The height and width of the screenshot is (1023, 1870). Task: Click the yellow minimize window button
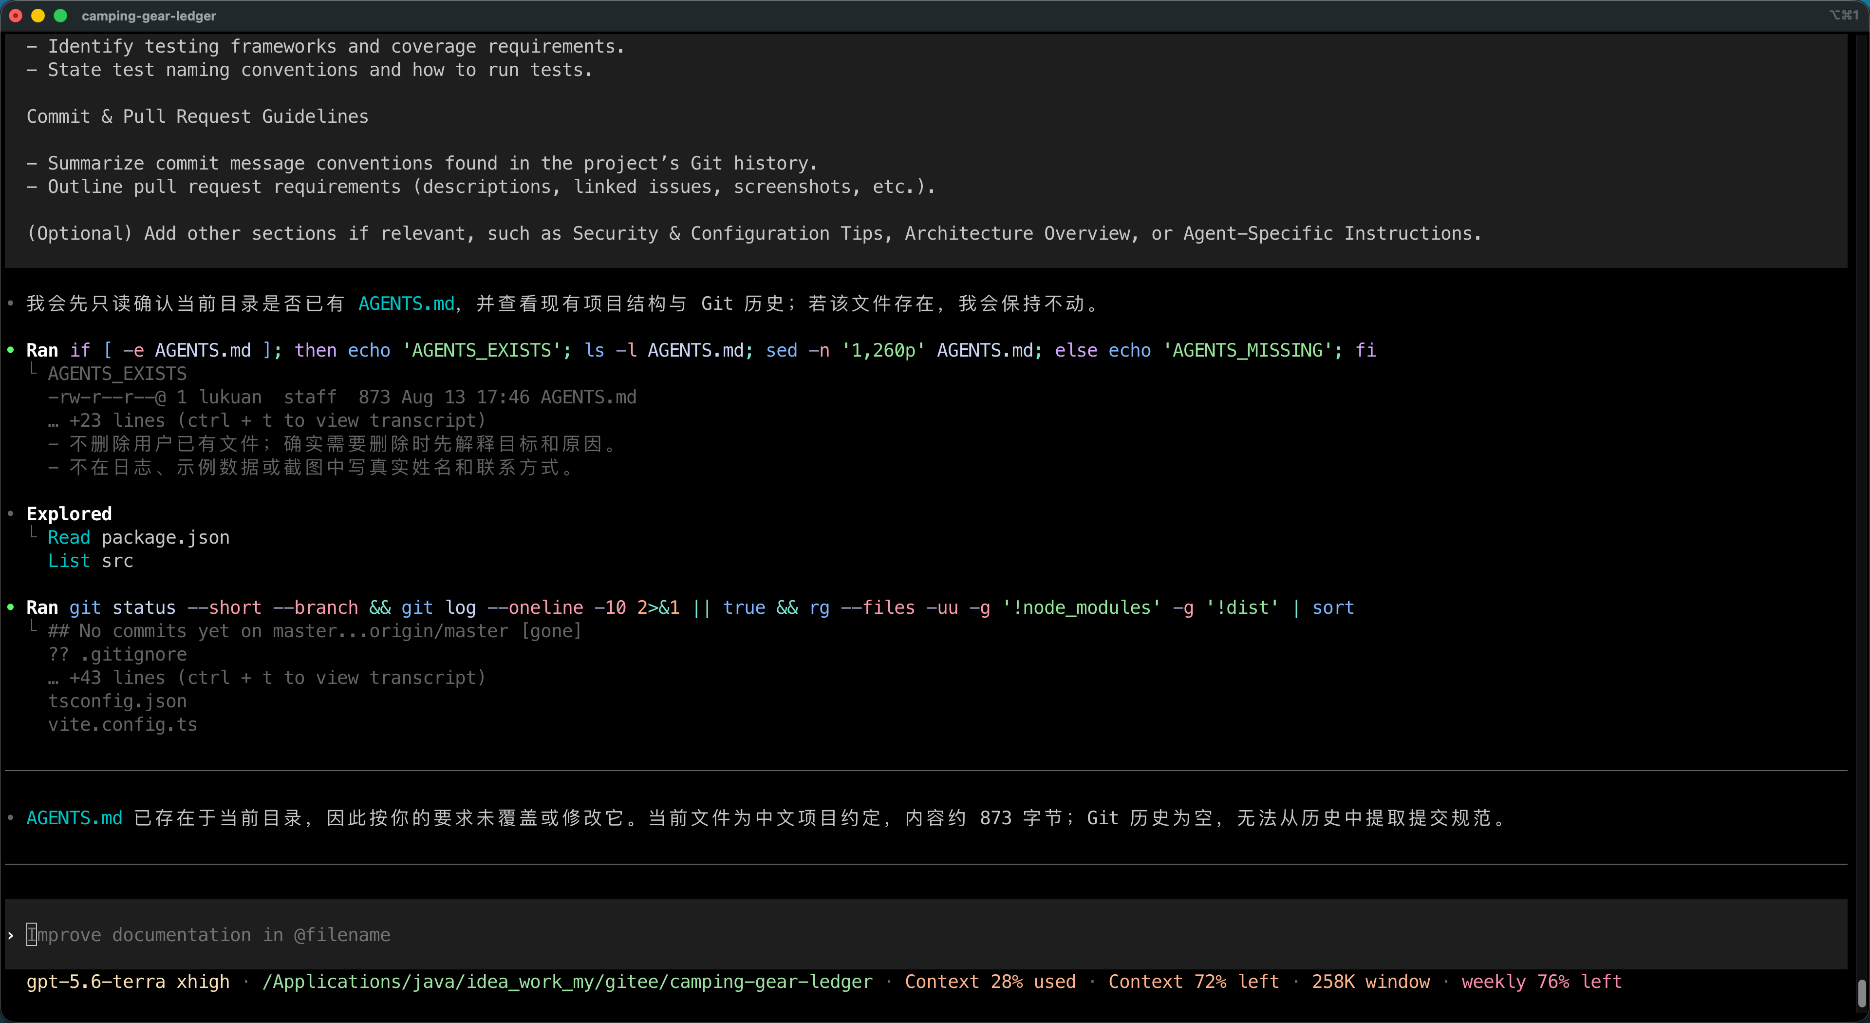(38, 15)
